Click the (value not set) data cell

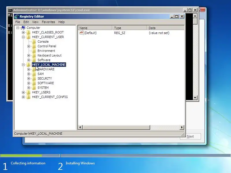coord(159,33)
